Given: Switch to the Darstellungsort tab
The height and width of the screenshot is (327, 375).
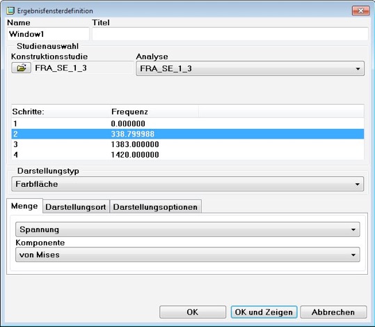Looking at the screenshot, I should point(76,207).
